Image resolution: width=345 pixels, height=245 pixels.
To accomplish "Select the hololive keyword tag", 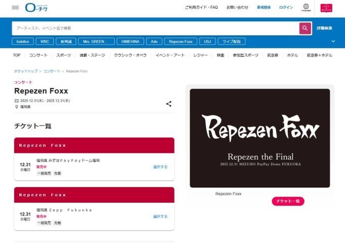I will pyautogui.click(x=23, y=41).
